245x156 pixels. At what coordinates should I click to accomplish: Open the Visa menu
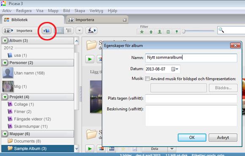coord(40,11)
